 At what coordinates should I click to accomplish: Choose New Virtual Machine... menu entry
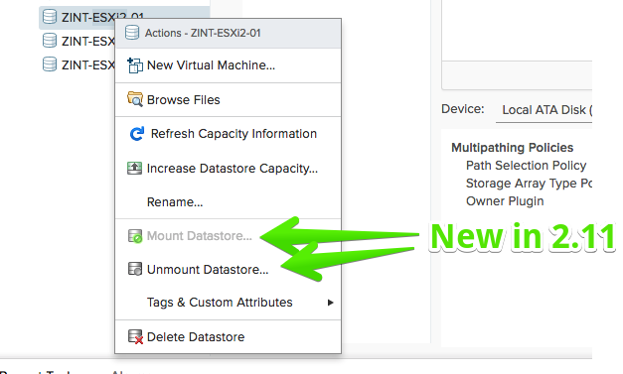pos(229,65)
